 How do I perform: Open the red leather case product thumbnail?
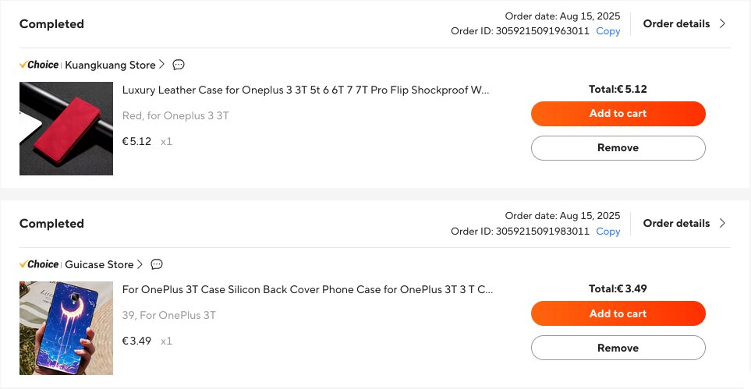coord(66,129)
